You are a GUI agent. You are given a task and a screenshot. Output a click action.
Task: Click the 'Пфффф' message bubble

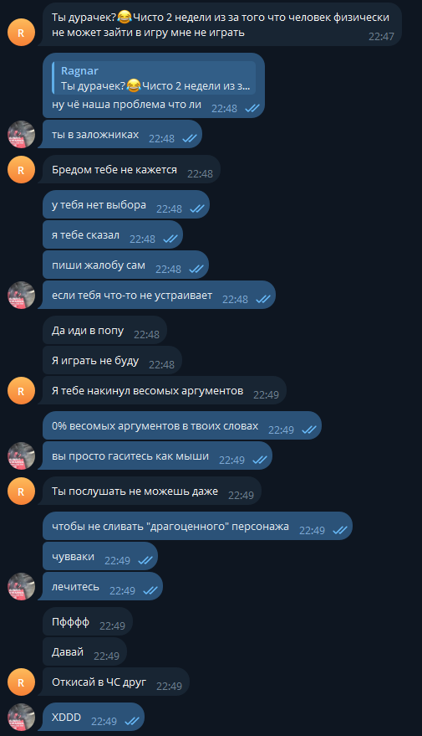(x=88, y=621)
